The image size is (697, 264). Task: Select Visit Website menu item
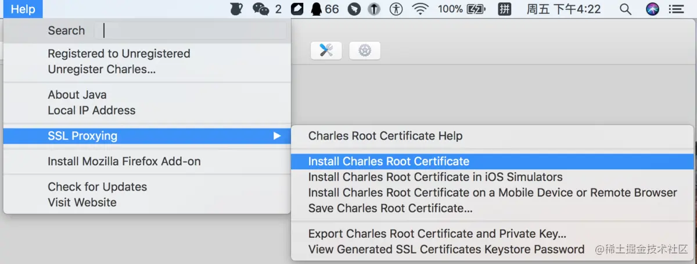pyautogui.click(x=147, y=203)
